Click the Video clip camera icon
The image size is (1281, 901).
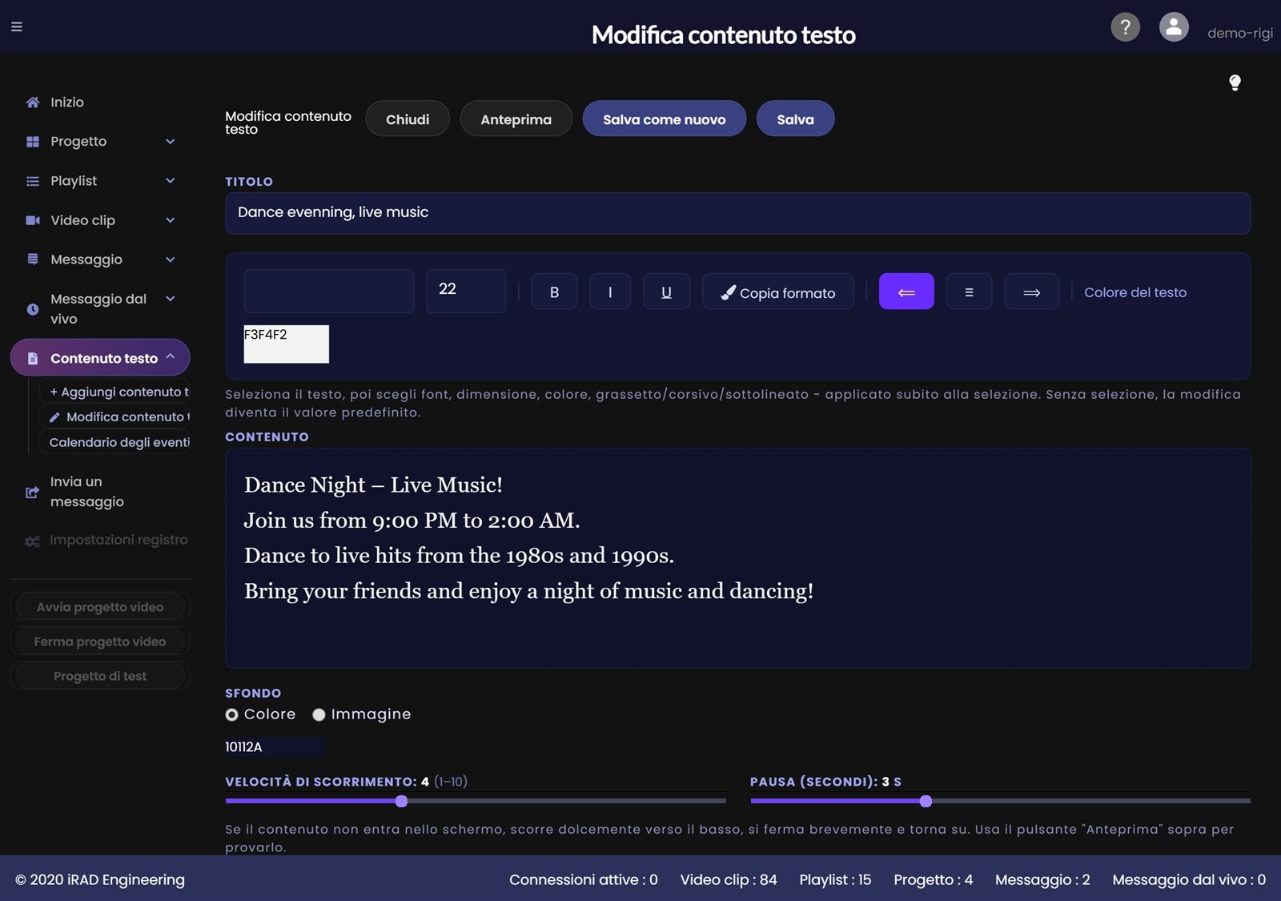pyautogui.click(x=33, y=220)
